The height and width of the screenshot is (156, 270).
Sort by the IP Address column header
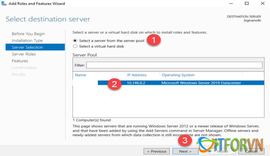click(x=137, y=75)
